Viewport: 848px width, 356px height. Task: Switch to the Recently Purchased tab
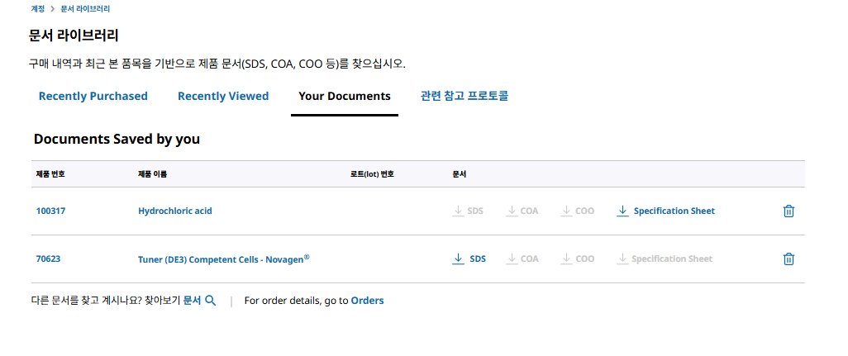pyautogui.click(x=93, y=96)
